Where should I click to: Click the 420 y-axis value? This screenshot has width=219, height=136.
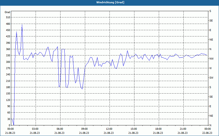point(8,36)
